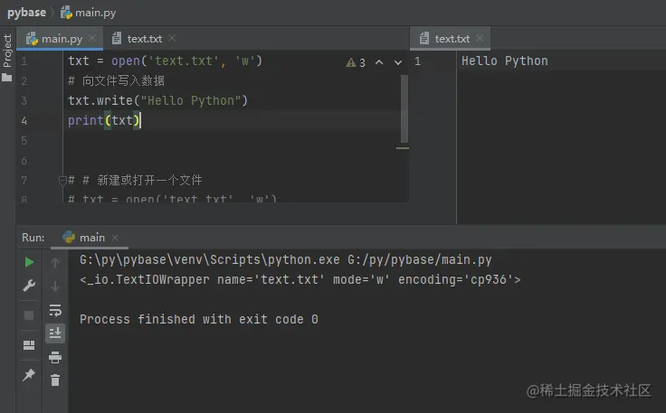Click the yellow warning stripe marker in editor
666x413 pixels.
tap(403, 148)
